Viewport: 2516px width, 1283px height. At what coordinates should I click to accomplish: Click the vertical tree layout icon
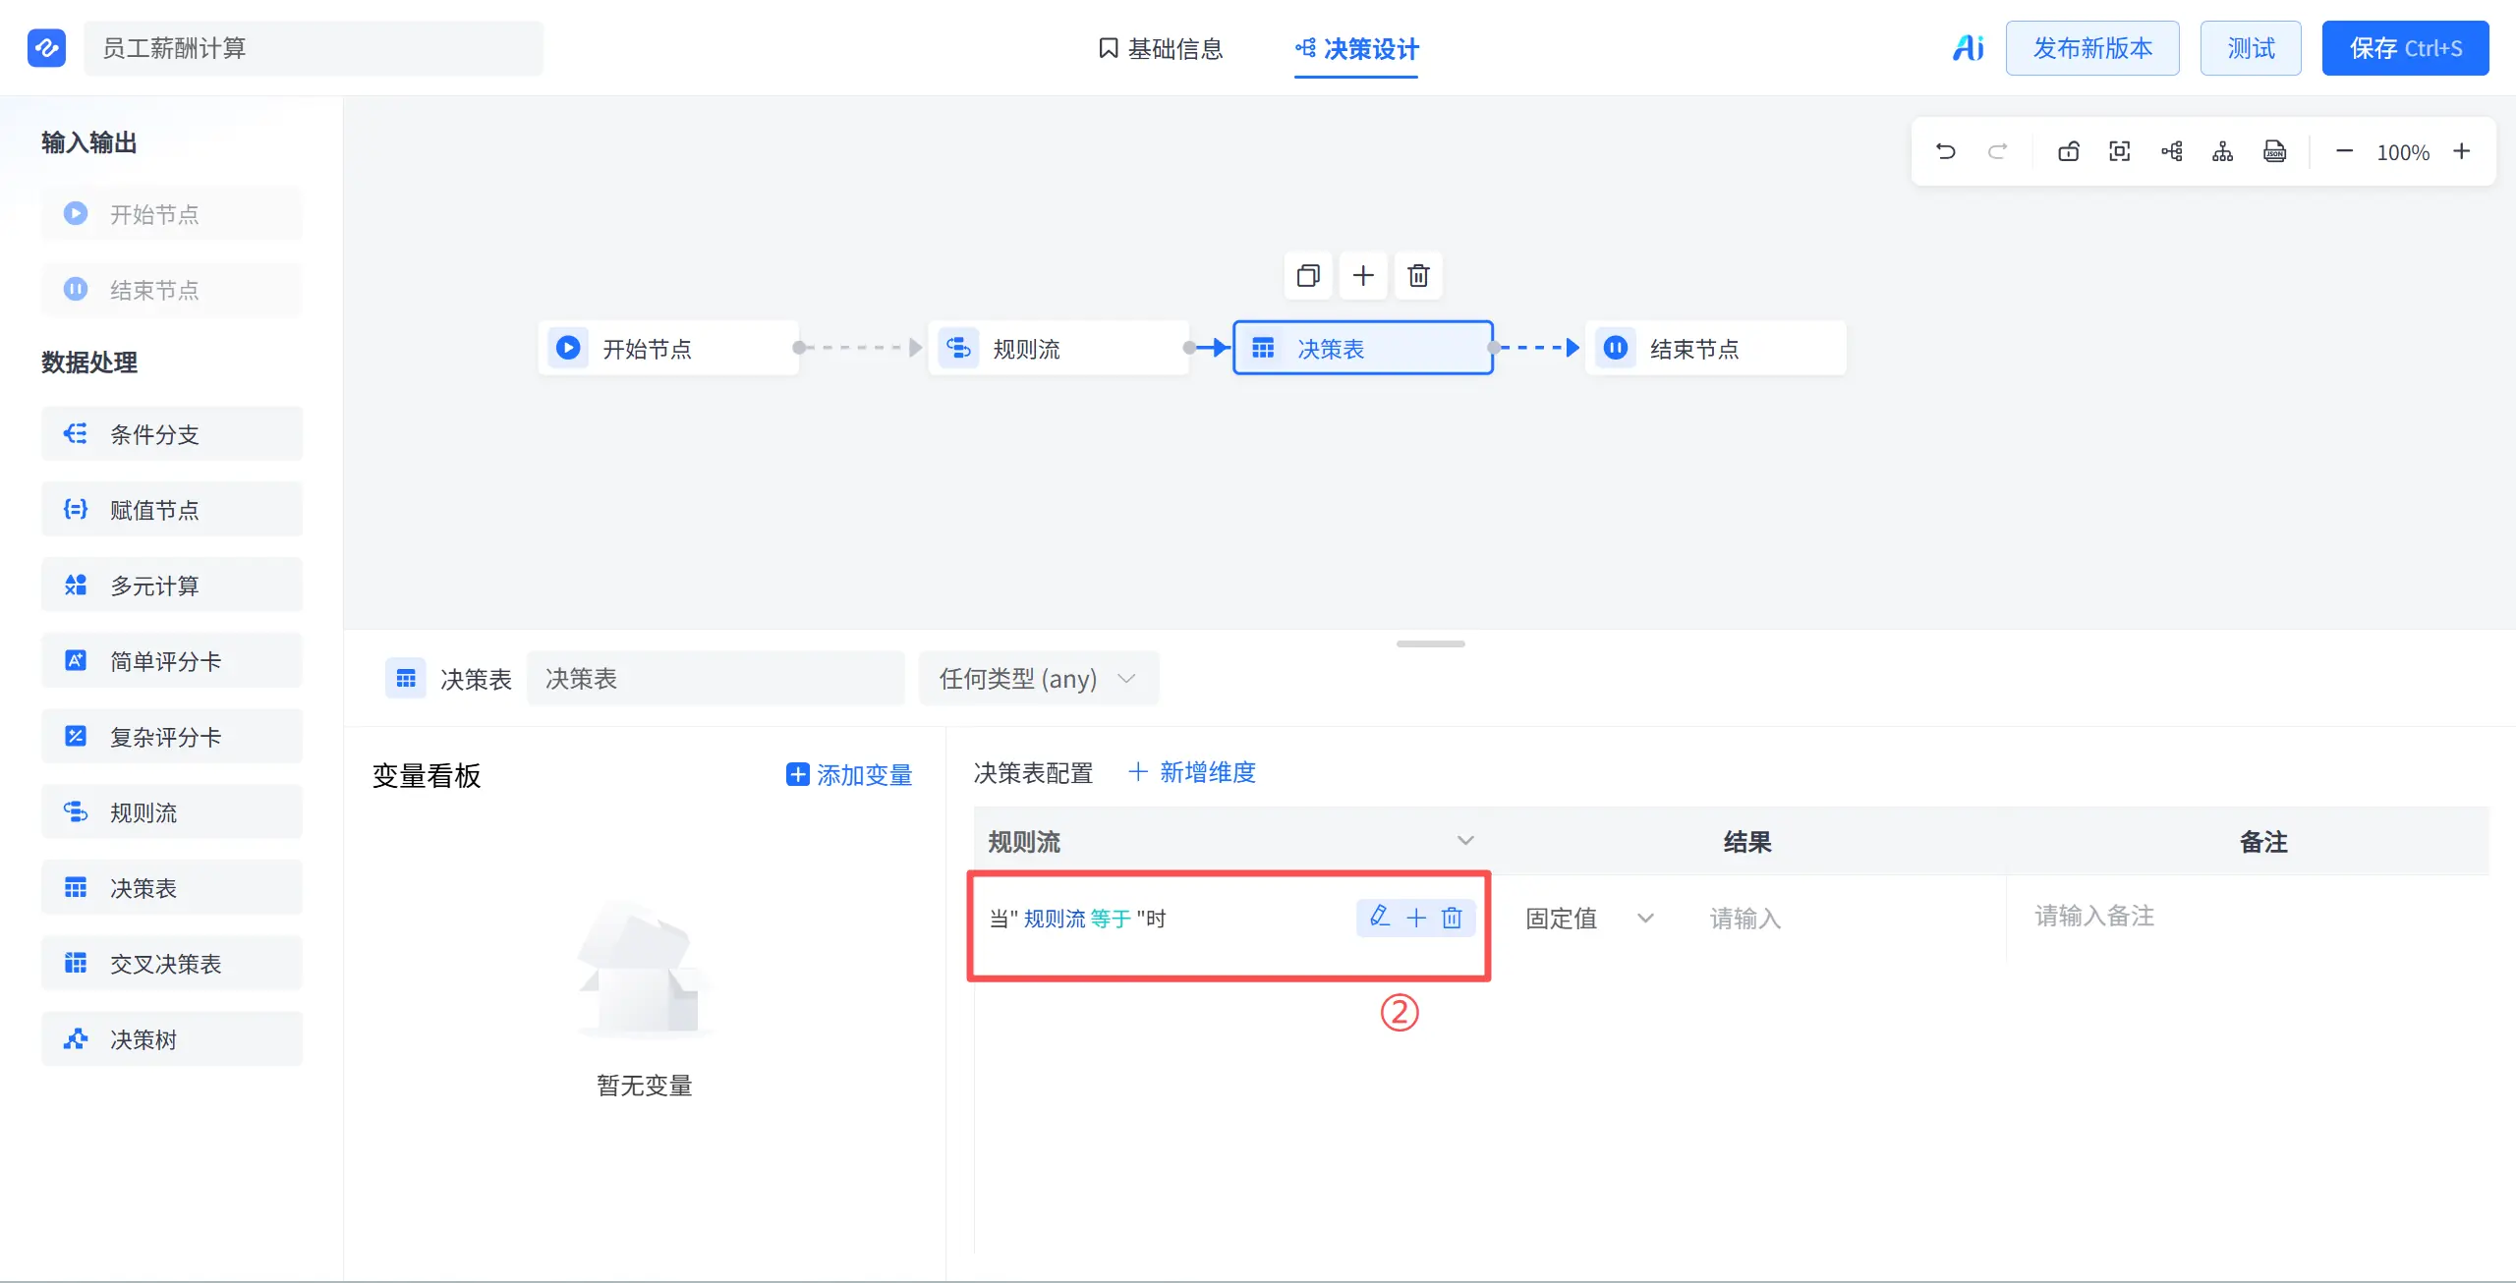tap(2222, 151)
